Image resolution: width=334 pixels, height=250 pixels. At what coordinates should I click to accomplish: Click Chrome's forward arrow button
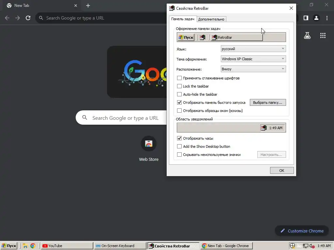[x=18, y=18]
